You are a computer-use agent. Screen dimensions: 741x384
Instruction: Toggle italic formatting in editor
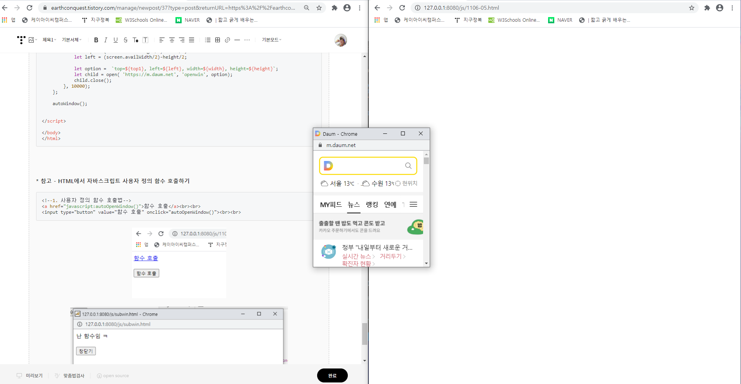106,40
